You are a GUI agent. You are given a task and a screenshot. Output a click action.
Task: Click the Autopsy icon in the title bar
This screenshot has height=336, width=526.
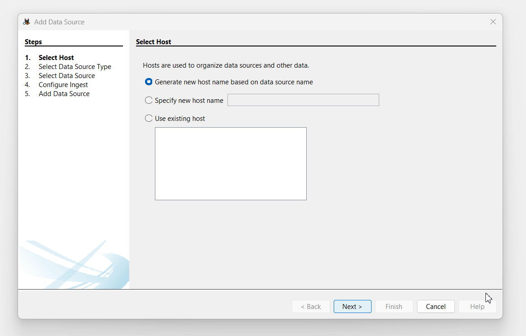coord(27,22)
